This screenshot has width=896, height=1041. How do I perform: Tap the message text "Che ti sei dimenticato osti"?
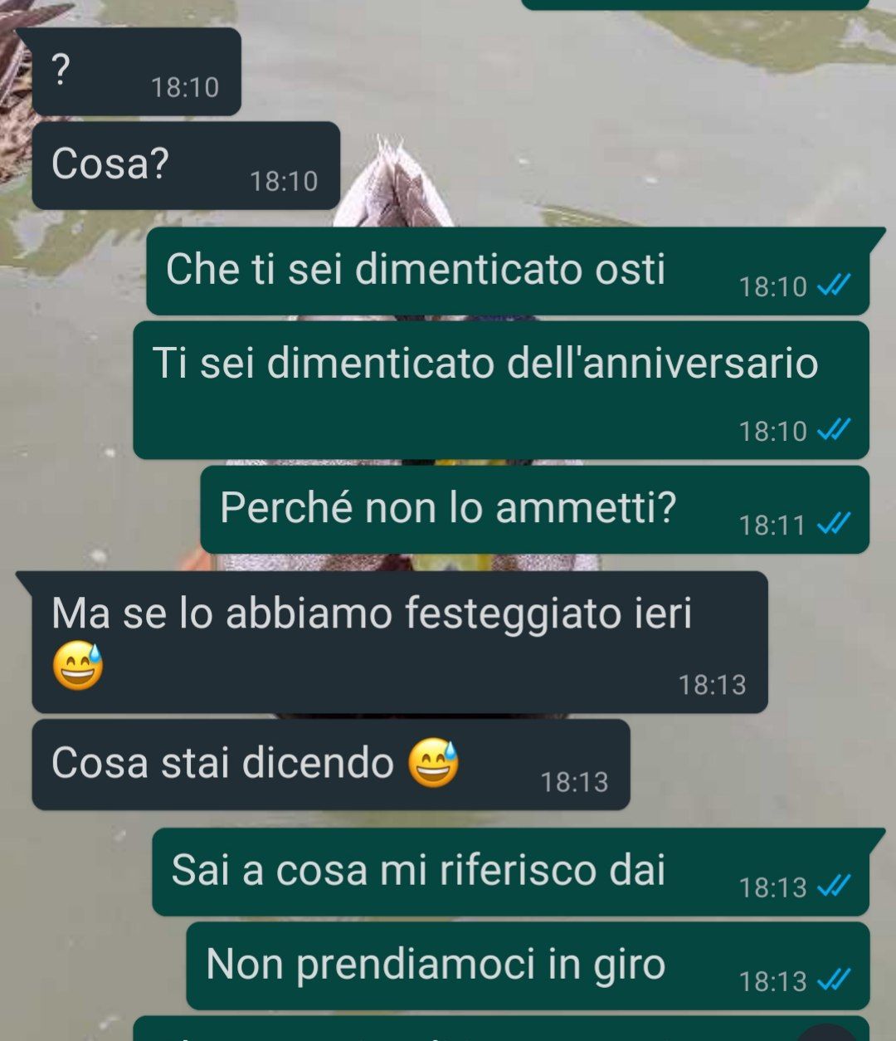416,270
